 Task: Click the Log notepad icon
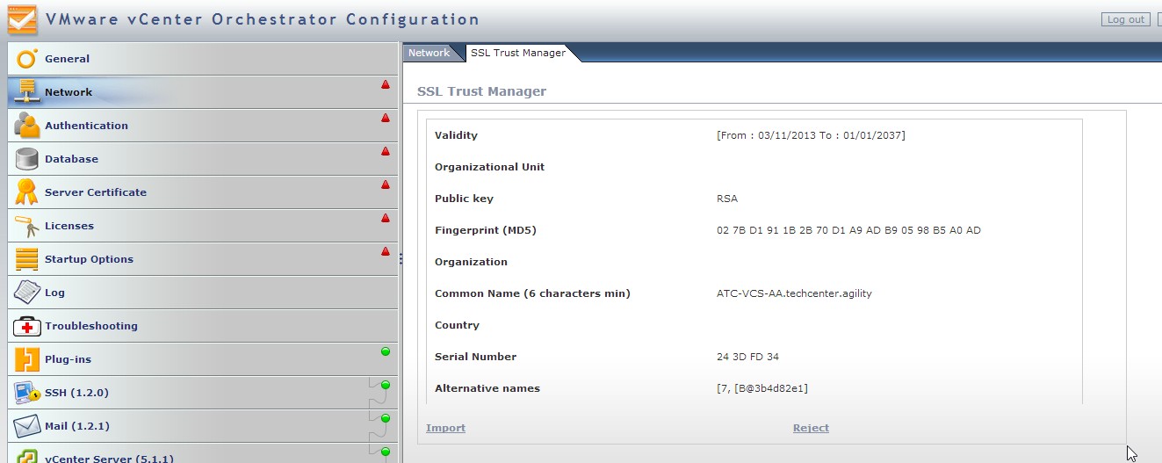[x=27, y=293]
